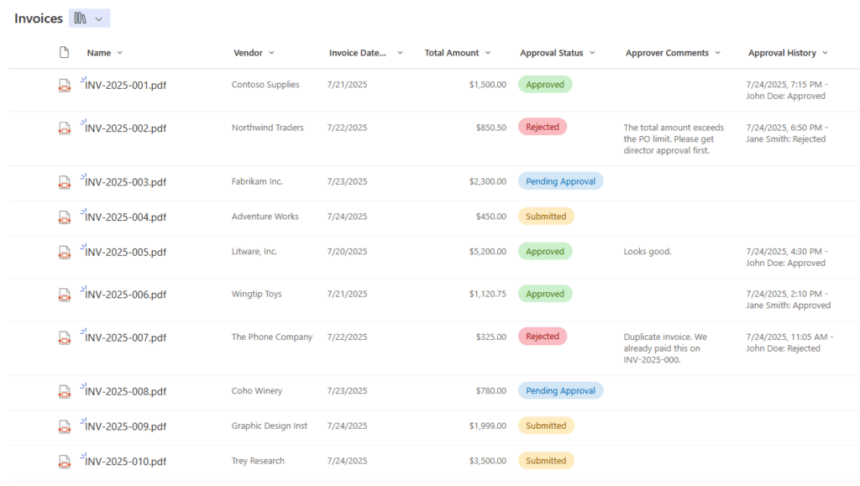Select the Coho Winery vendor cell
The height and width of the screenshot is (486, 860).
point(257,390)
